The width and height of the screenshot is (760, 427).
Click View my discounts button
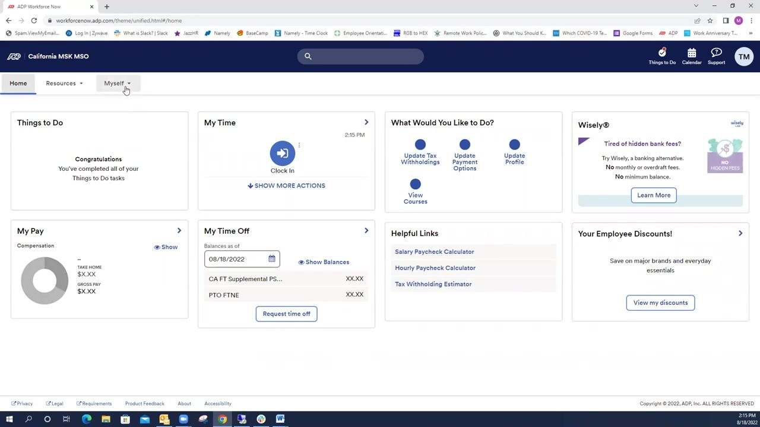[660, 302]
